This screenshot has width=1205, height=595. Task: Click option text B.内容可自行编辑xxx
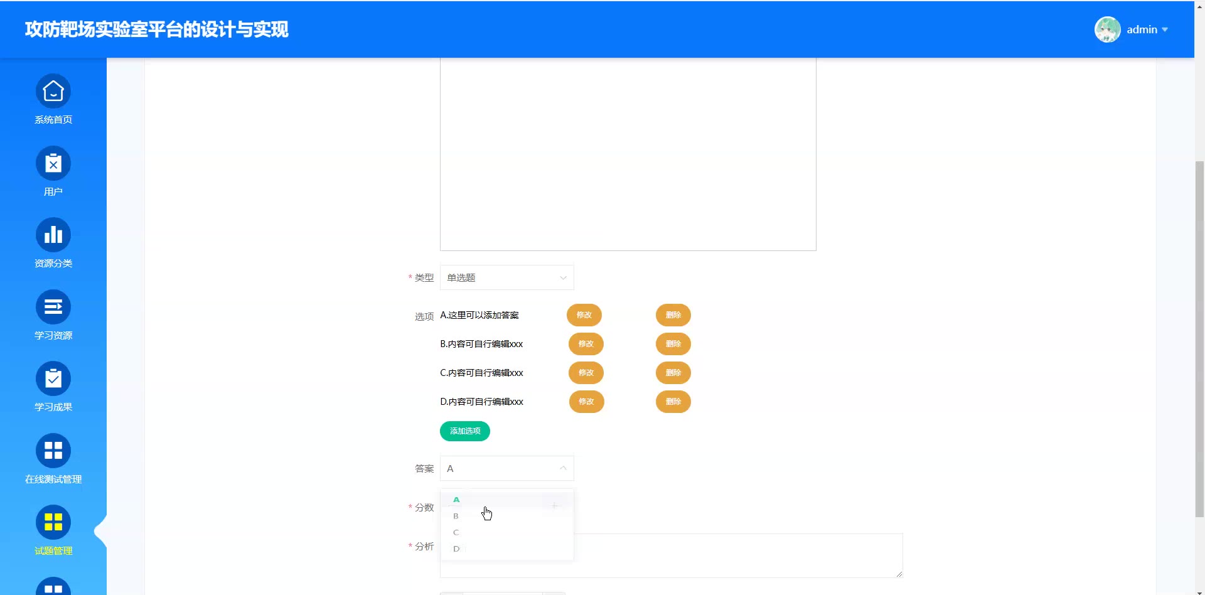point(481,344)
